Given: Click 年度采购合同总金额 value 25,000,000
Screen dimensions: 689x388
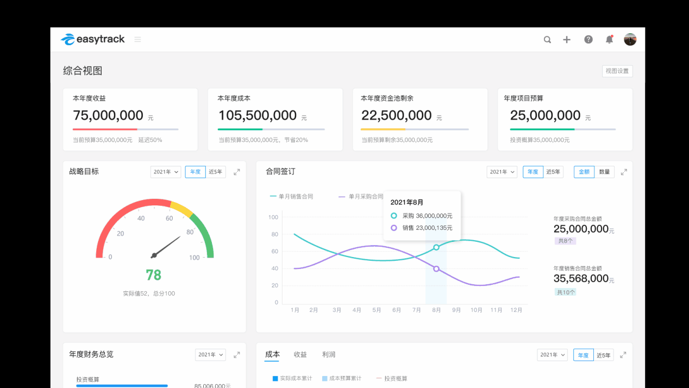Looking at the screenshot, I should tap(581, 229).
